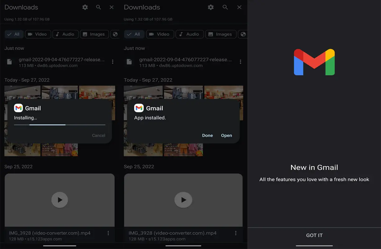Image resolution: width=381 pixels, height=249 pixels.
Task: Open more options for gmail APK, middle screen
Action: (x=240, y=62)
